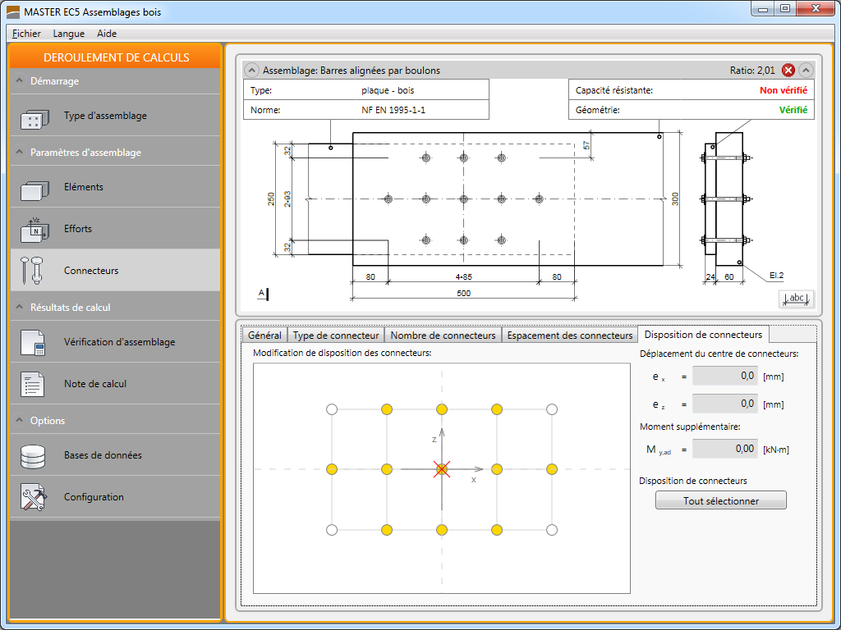Close the MASTER EC5 window
This screenshot has height=630, width=841.
(x=816, y=8)
